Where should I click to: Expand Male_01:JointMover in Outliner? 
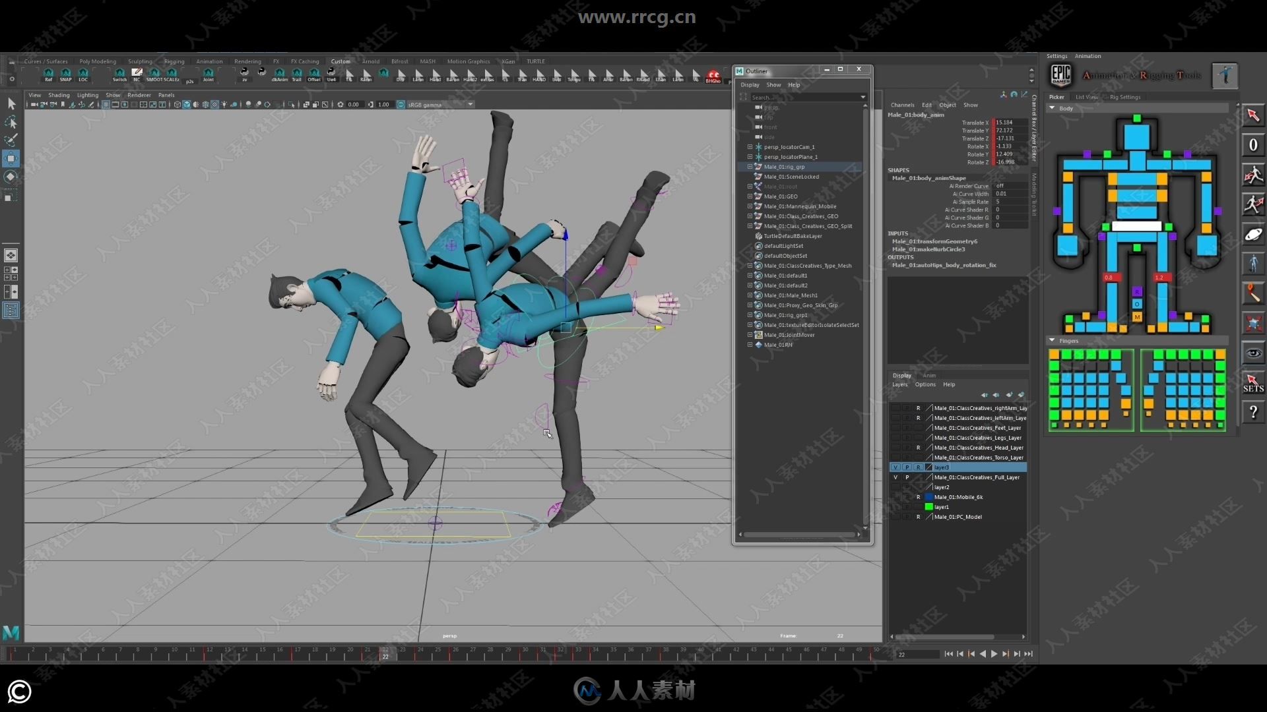click(x=750, y=335)
